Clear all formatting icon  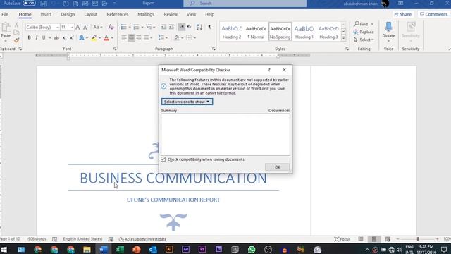(x=111, y=27)
